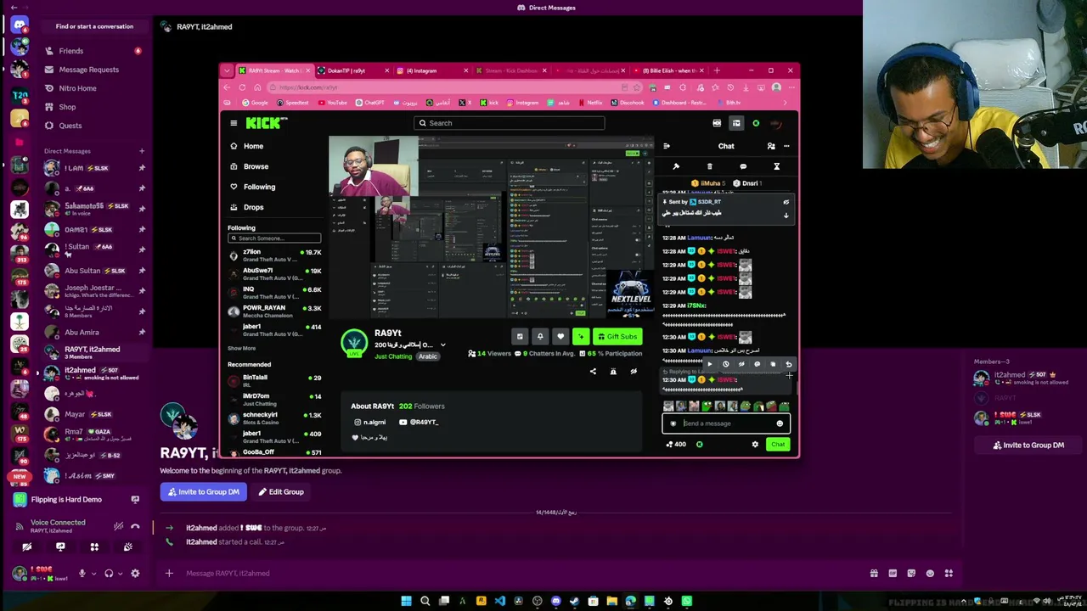Viewport: 1087px width, 611px height.
Task: Turn on camera in Discord voice panel
Action: 27,547
